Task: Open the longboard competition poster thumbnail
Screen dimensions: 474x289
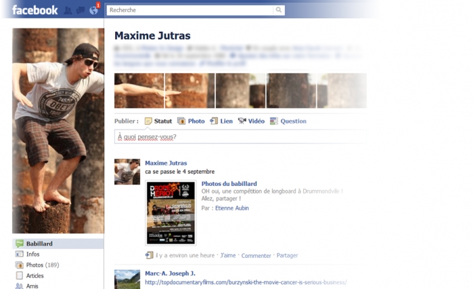Action: (171, 212)
